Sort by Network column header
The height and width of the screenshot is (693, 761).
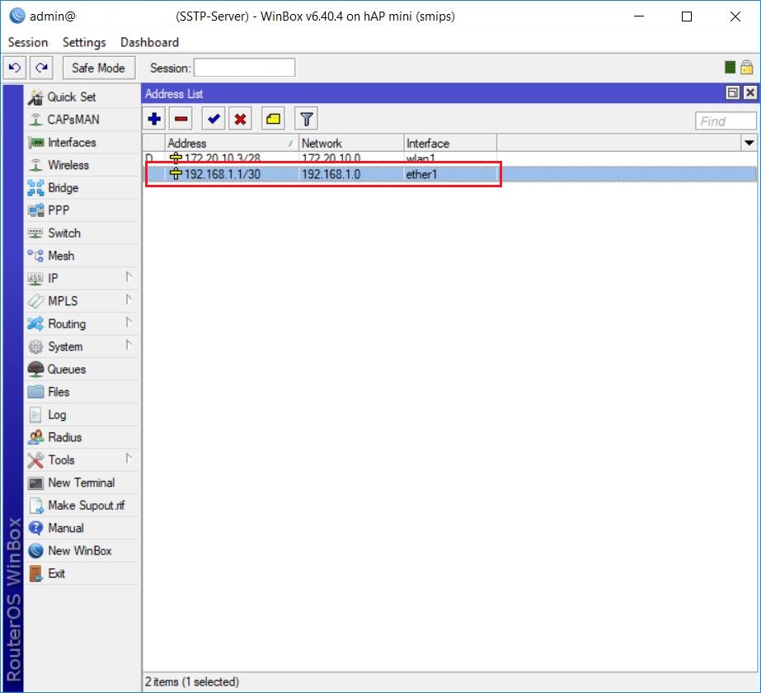[x=351, y=144]
